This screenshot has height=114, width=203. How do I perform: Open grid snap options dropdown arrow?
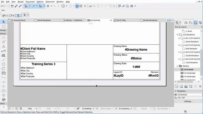(x=51, y=6)
